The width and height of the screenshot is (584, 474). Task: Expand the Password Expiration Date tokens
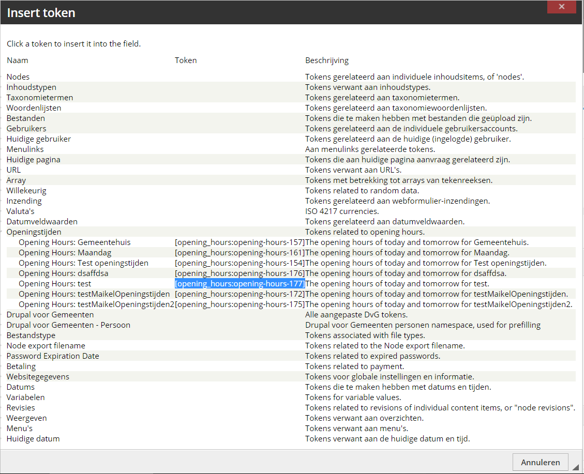tap(53, 356)
